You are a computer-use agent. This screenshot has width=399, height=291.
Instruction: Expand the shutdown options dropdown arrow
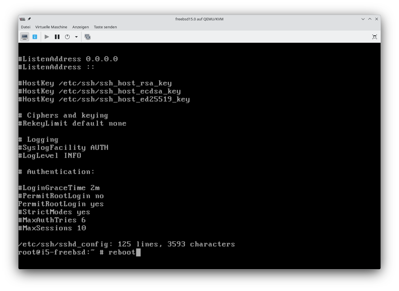click(x=76, y=37)
